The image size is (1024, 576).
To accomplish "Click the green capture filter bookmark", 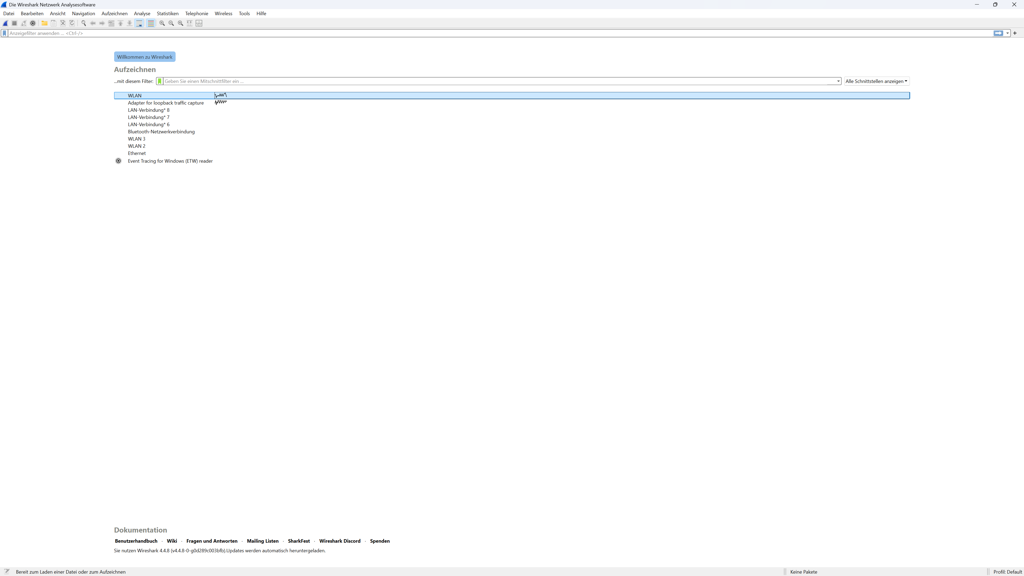I will pos(159,81).
